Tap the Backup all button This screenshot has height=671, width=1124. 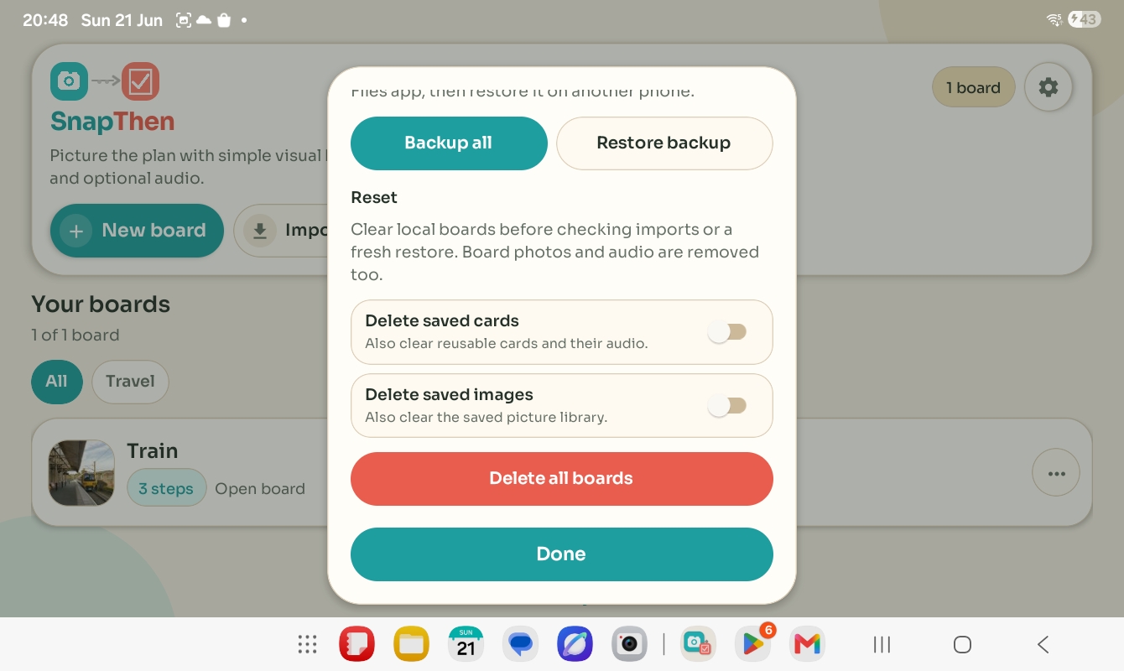pos(449,143)
